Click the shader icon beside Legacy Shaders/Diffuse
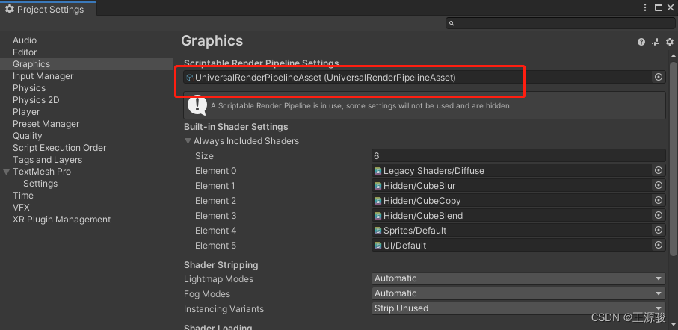Viewport: 678px width, 330px height. click(x=378, y=171)
